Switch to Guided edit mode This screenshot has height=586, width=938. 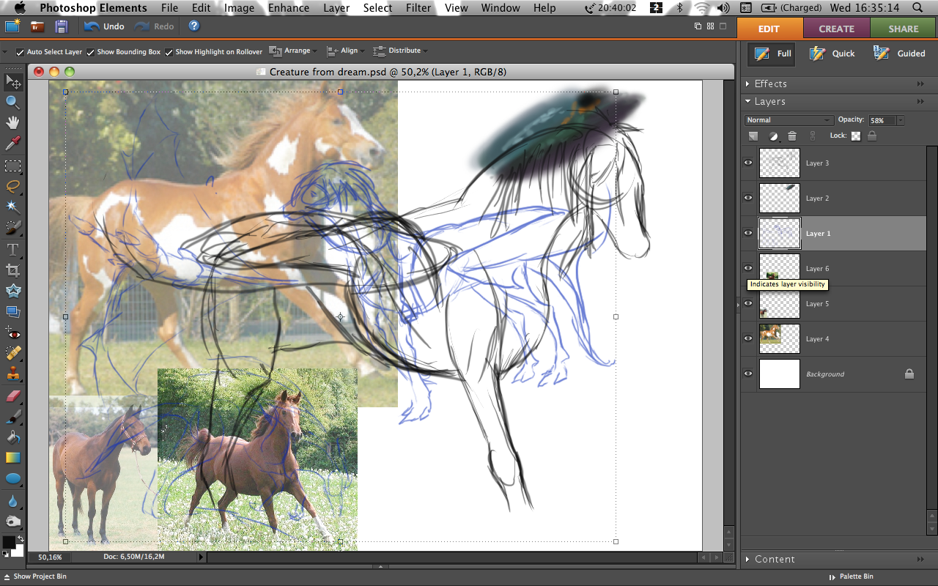(x=899, y=53)
